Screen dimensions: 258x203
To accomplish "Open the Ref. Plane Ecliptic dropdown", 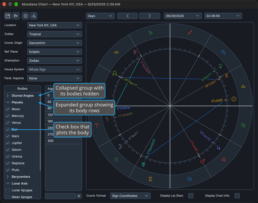I will tap(55, 52).
